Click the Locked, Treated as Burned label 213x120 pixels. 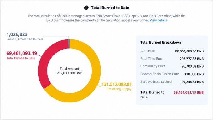point(24,39)
